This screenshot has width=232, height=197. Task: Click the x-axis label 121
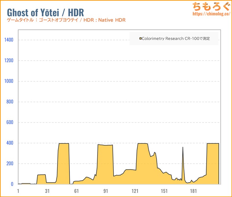click(x=135, y=191)
